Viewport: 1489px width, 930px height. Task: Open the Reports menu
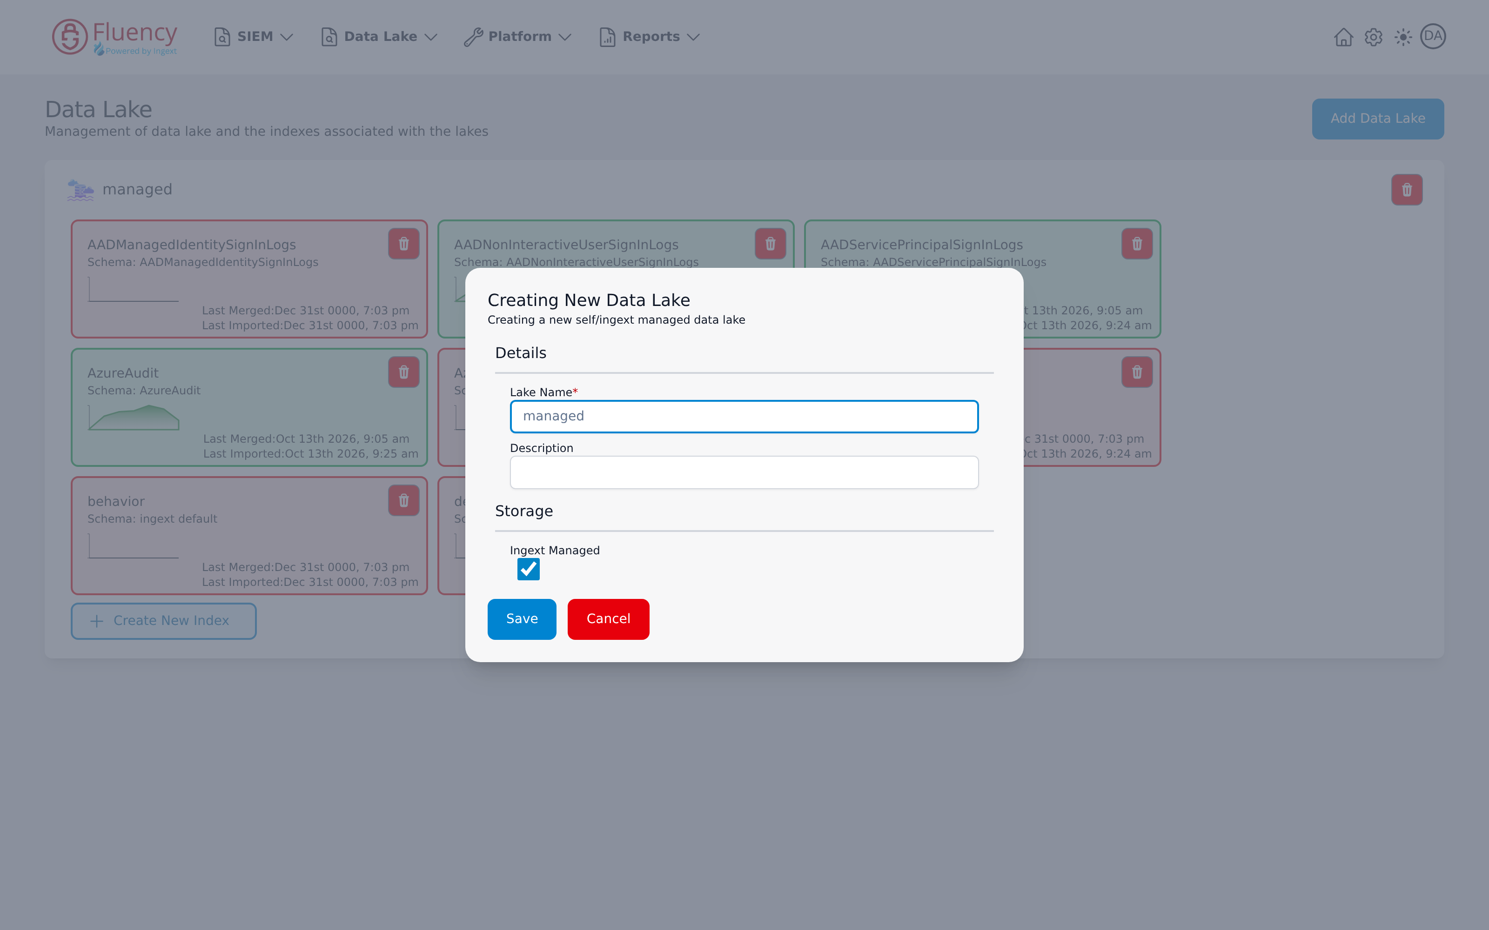pos(650,37)
